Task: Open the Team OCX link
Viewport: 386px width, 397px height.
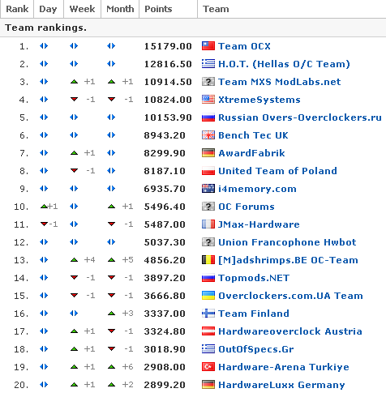Action: (244, 46)
